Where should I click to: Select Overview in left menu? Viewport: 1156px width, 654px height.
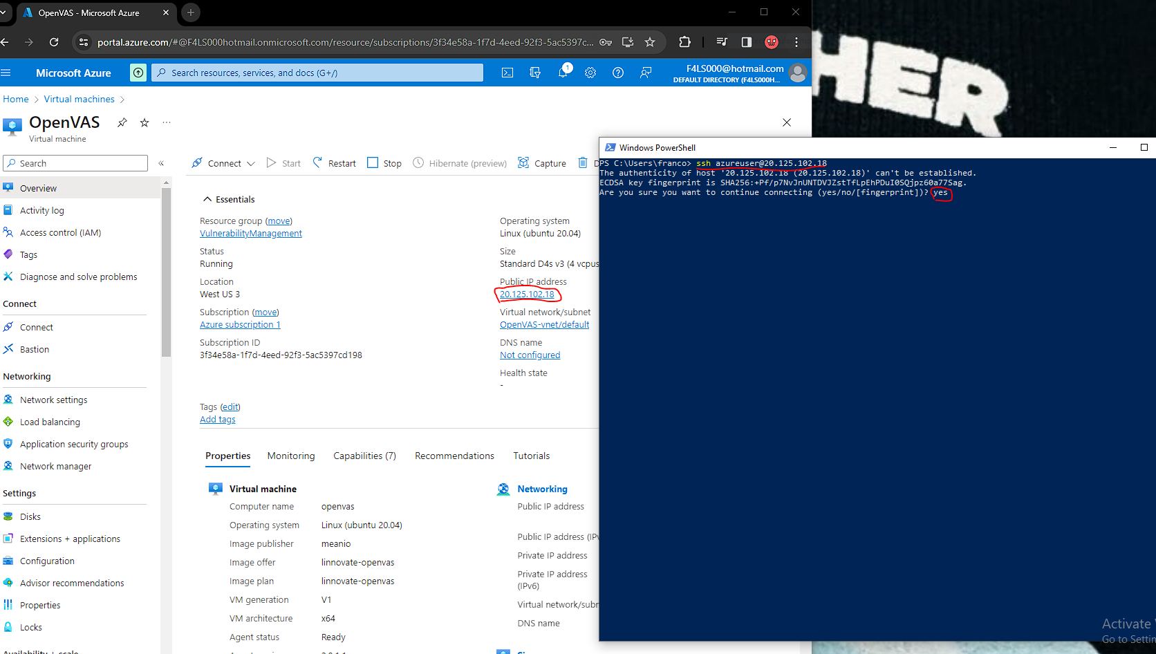(80, 188)
